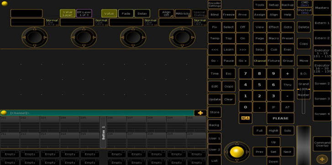Click the Store key

(215, 112)
